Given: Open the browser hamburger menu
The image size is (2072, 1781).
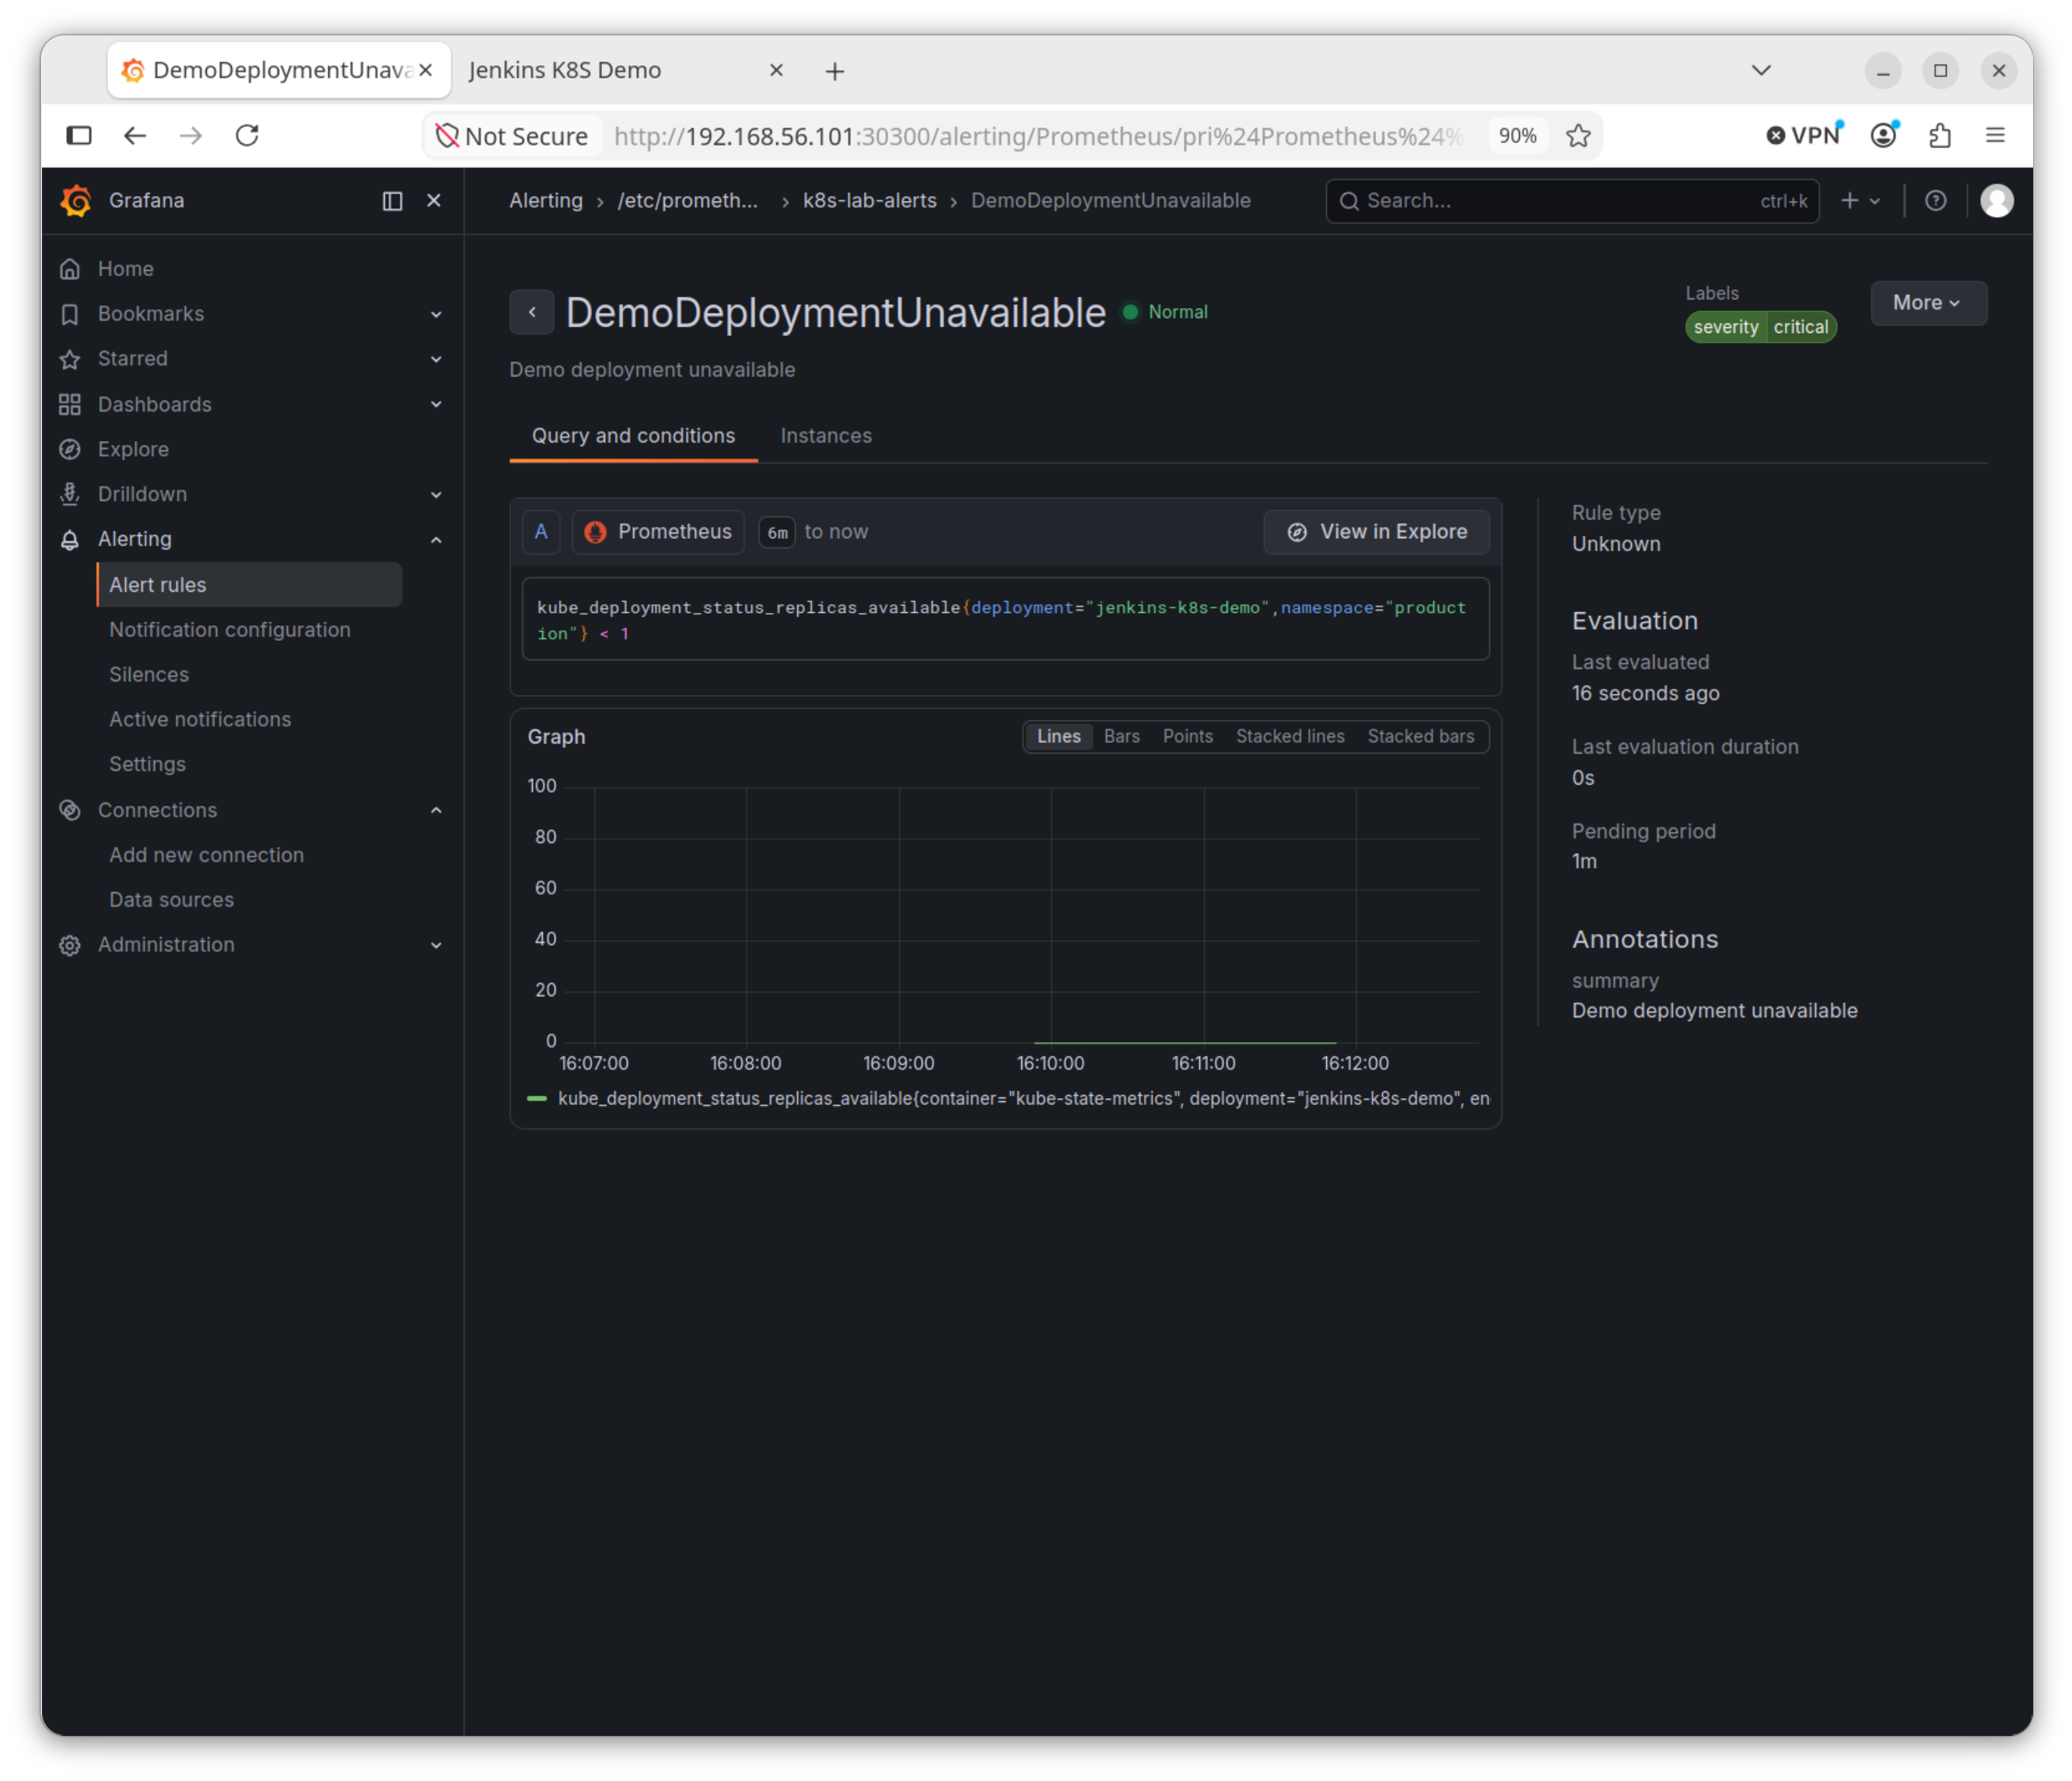Looking at the screenshot, I should pyautogui.click(x=1995, y=135).
